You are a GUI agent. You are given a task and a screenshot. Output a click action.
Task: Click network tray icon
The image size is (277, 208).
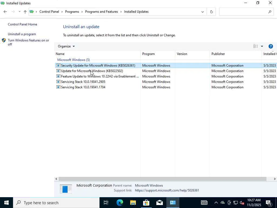[x=236, y=203]
